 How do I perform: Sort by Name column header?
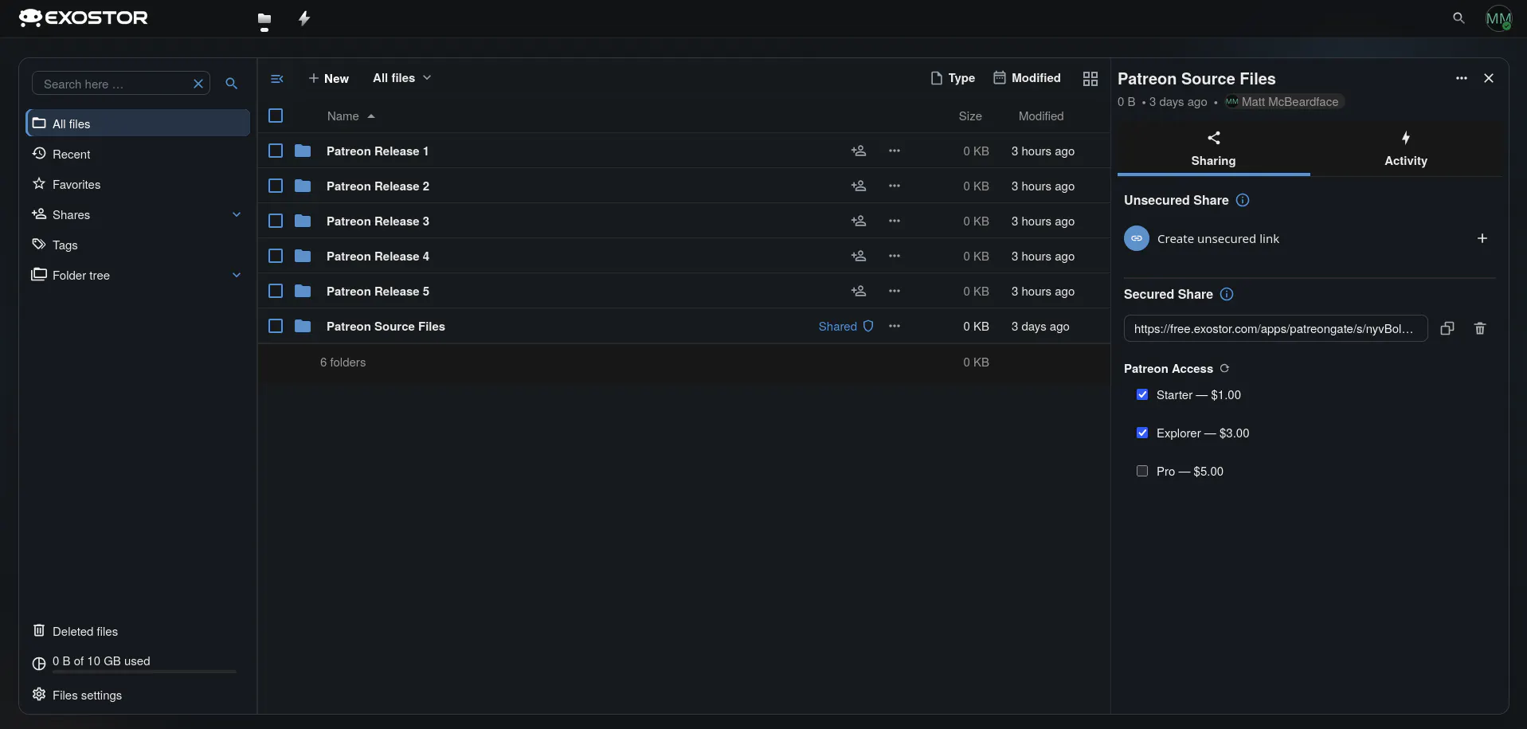coord(350,116)
